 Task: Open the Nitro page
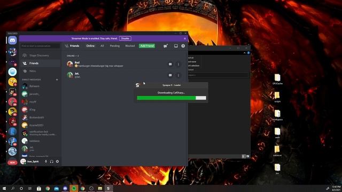[x=41, y=71]
